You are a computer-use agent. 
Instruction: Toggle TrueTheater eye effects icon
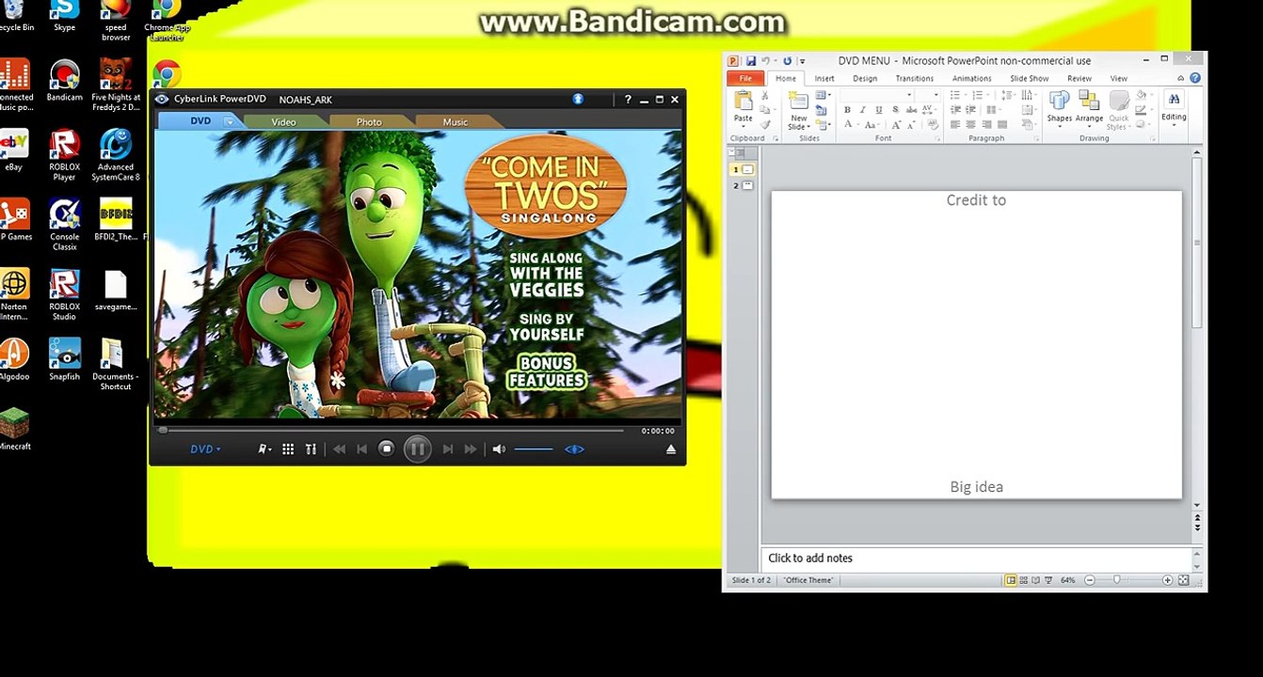(x=574, y=449)
